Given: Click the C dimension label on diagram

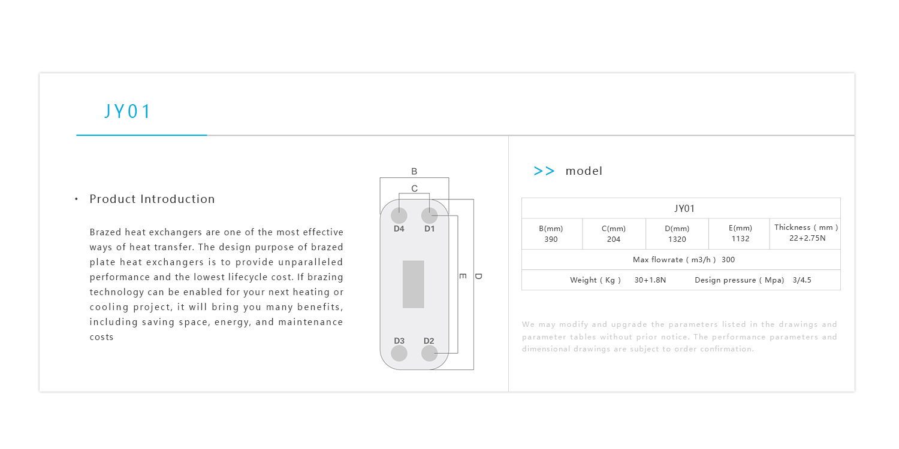Looking at the screenshot, I should (414, 189).
